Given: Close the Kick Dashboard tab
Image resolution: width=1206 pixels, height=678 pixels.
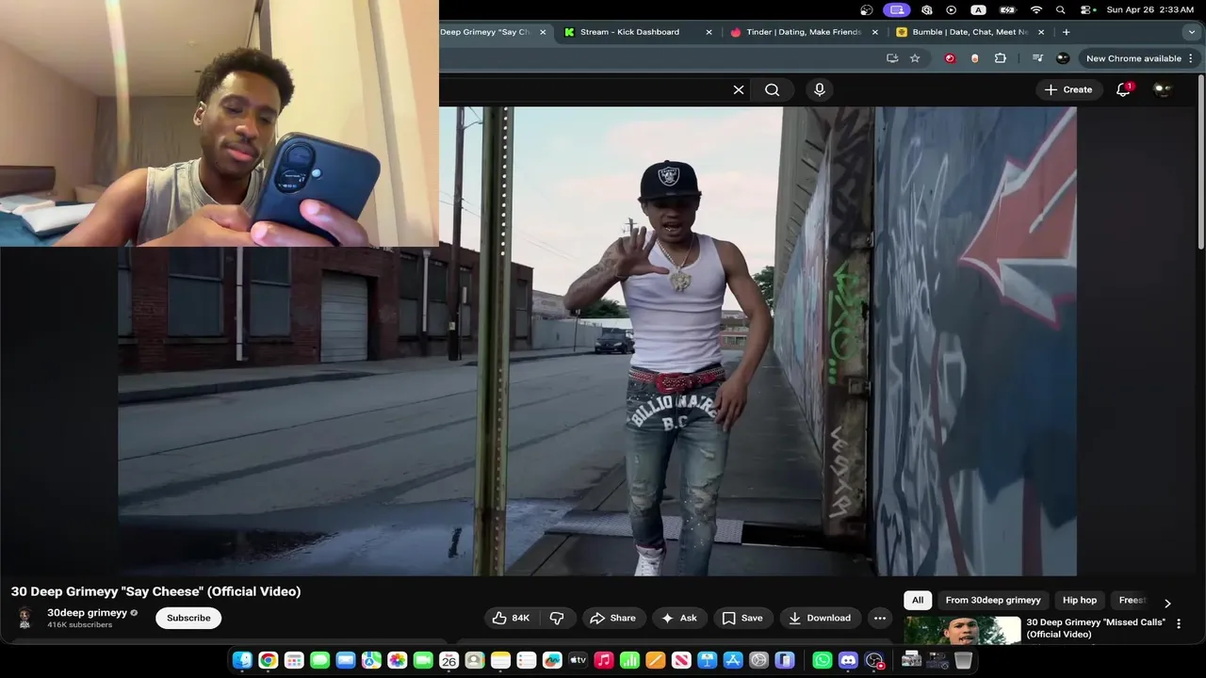Looking at the screenshot, I should point(709,32).
